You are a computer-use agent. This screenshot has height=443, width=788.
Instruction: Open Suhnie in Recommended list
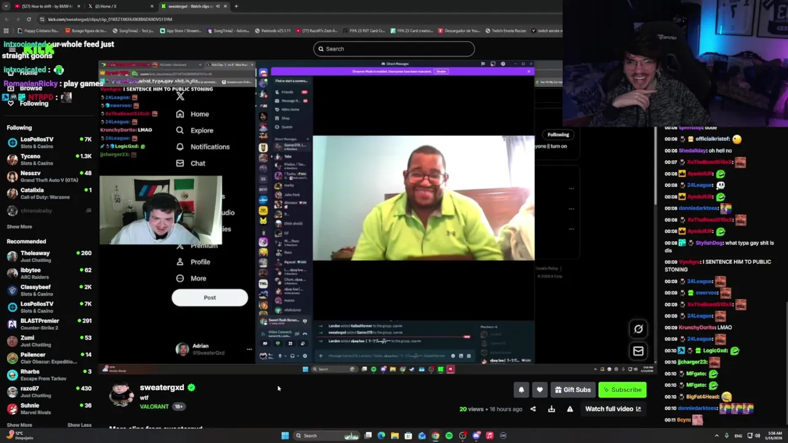tap(49, 409)
